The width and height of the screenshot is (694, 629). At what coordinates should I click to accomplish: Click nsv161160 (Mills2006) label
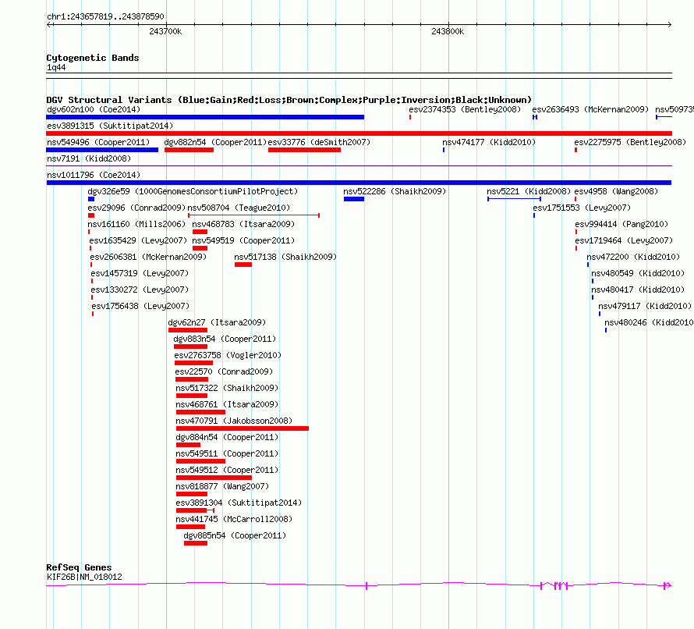tap(136, 224)
